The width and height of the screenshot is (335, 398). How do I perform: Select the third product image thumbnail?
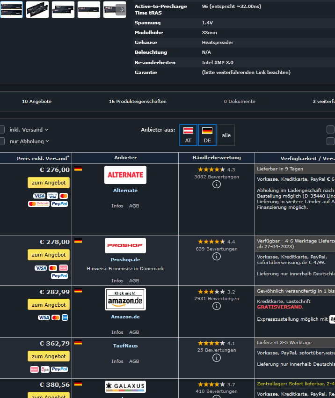point(63,10)
